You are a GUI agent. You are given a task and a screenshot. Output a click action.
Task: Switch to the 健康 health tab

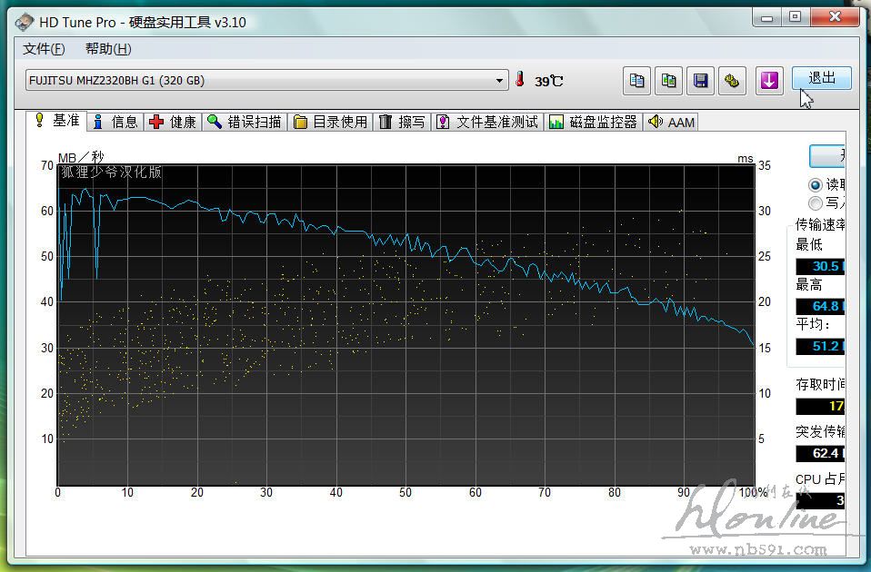[173, 122]
